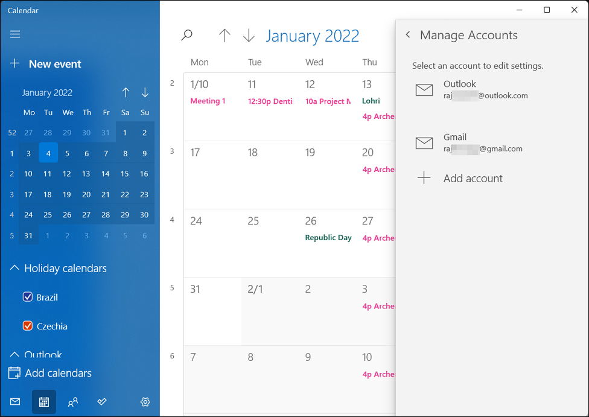Switch to the Mail app
Viewport: 589px width, 417px height.
click(14, 401)
